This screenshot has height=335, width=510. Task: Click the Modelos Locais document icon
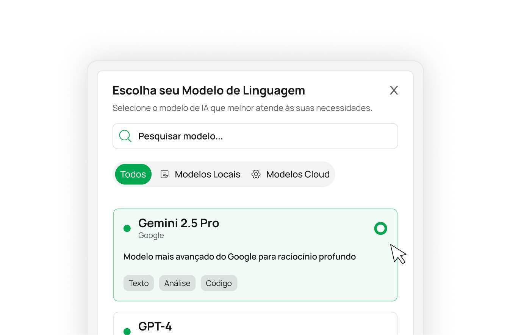(x=164, y=174)
